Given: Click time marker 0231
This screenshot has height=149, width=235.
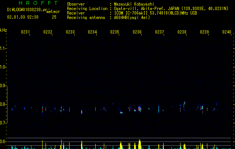Looking at the screenshot, I should [x=25, y=32].
